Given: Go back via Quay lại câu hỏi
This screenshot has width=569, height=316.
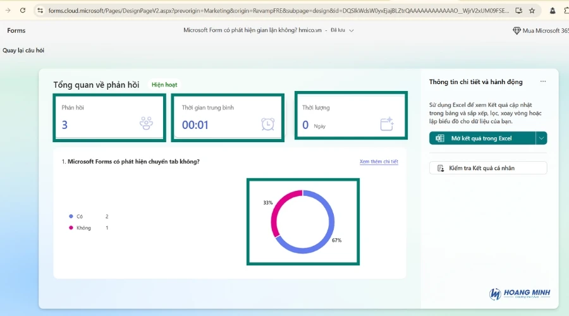Looking at the screenshot, I should coord(23,50).
